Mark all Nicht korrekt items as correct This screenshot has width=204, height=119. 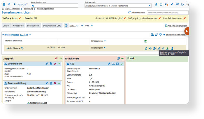click(123, 59)
